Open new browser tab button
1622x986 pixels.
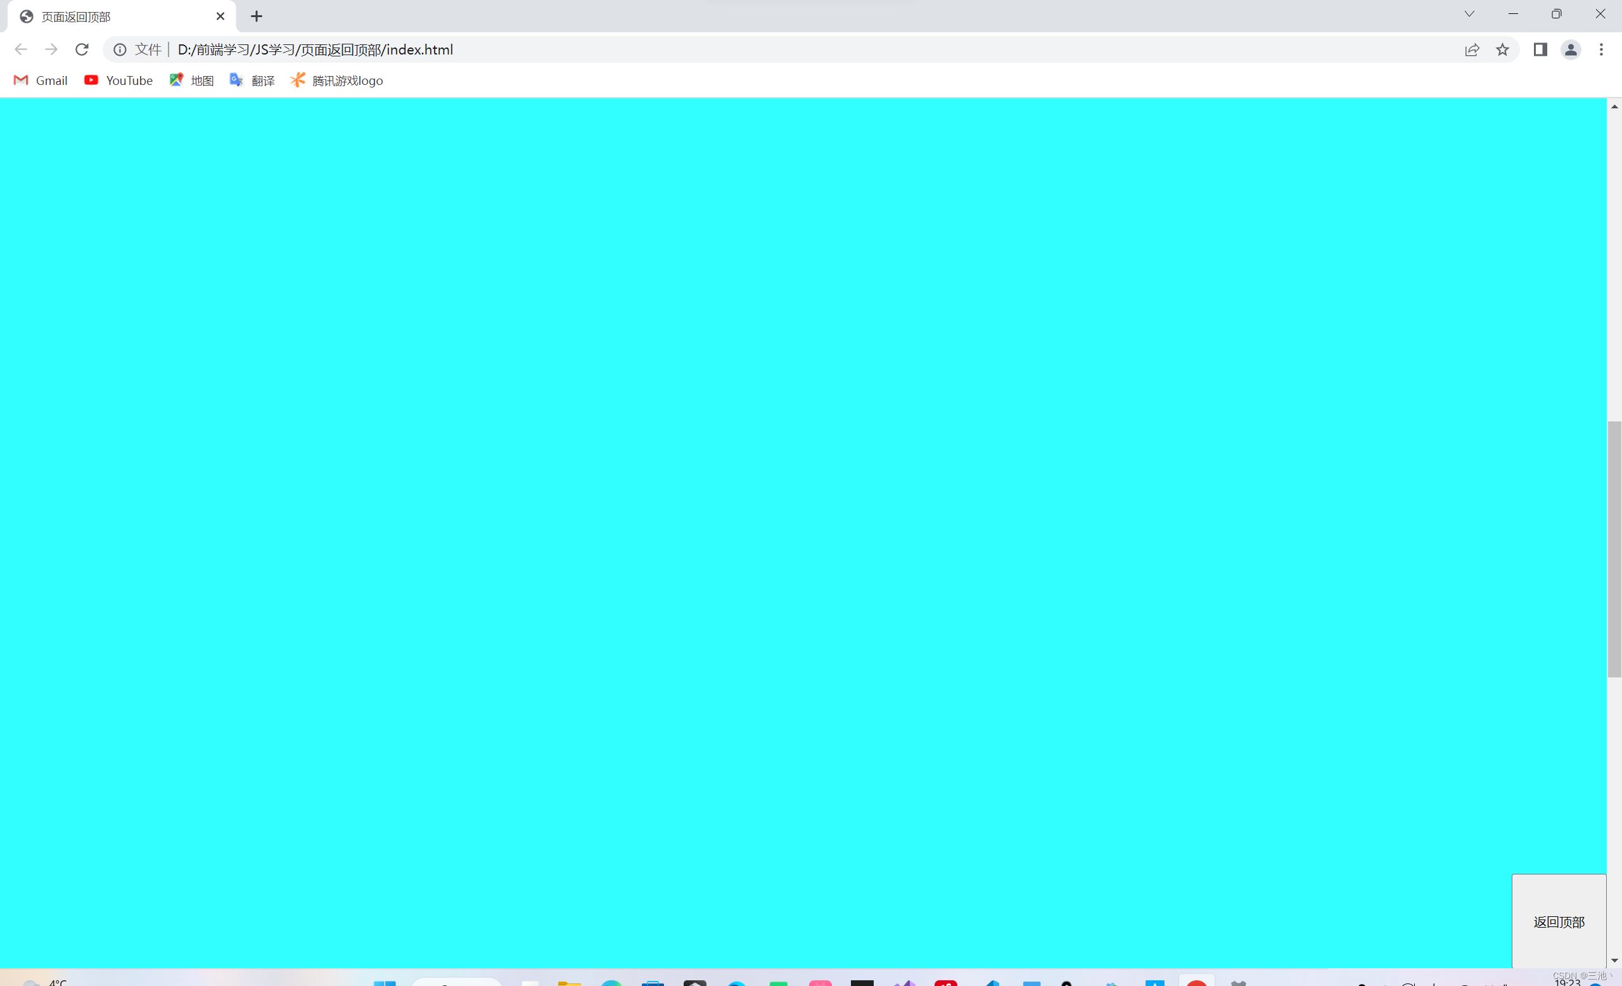(x=256, y=16)
